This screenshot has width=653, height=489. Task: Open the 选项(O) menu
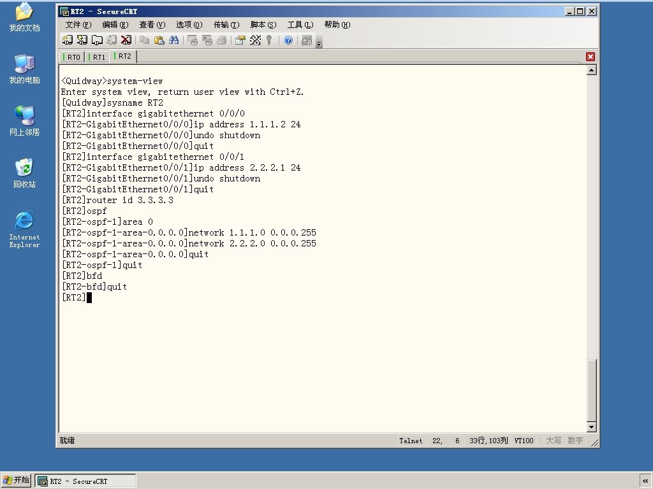pos(189,25)
